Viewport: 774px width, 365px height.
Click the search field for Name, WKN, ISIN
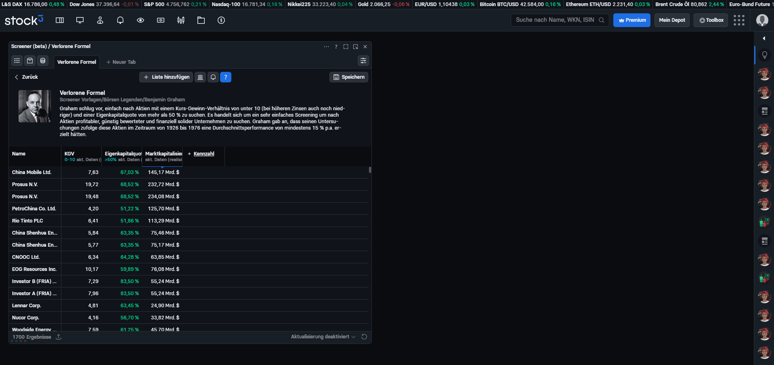(555, 20)
